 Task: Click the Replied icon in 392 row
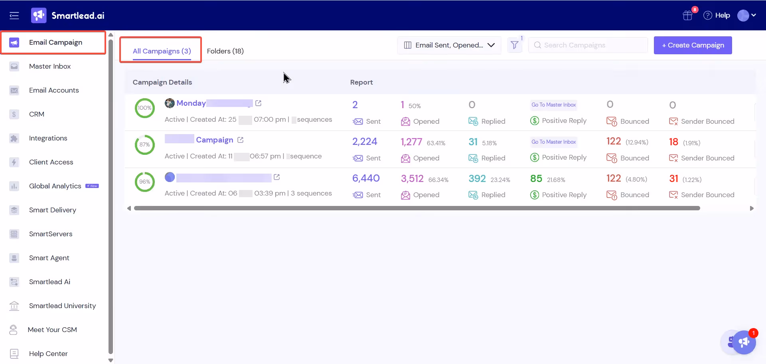pyautogui.click(x=473, y=195)
